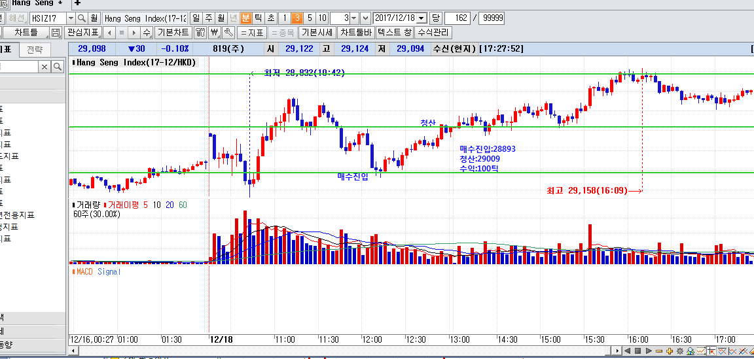Image resolution: width=754 pixels, height=359 pixels.
Task: Click the 월 button next to symbol search
Action: click(94, 18)
